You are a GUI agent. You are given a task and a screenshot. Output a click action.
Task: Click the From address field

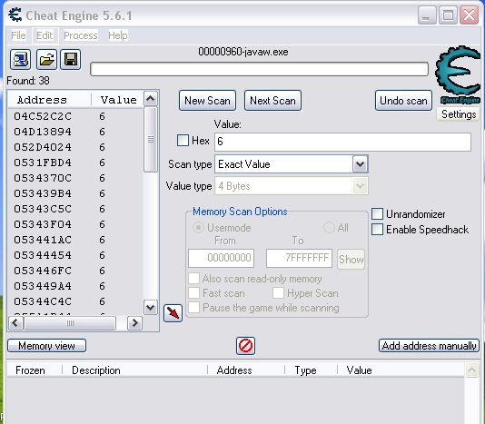click(x=222, y=258)
